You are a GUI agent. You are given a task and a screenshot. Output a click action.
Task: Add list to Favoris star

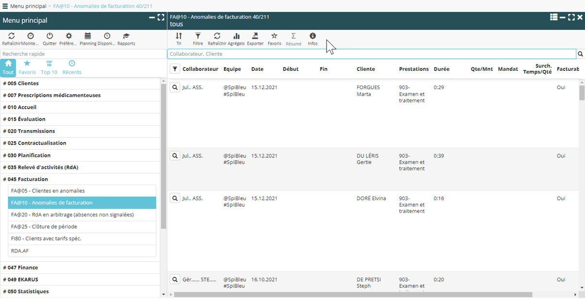point(274,36)
